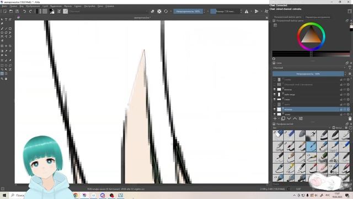Select the Line tool
Viewport: 353px width, 199px height.
pyautogui.click(x=6, y=29)
